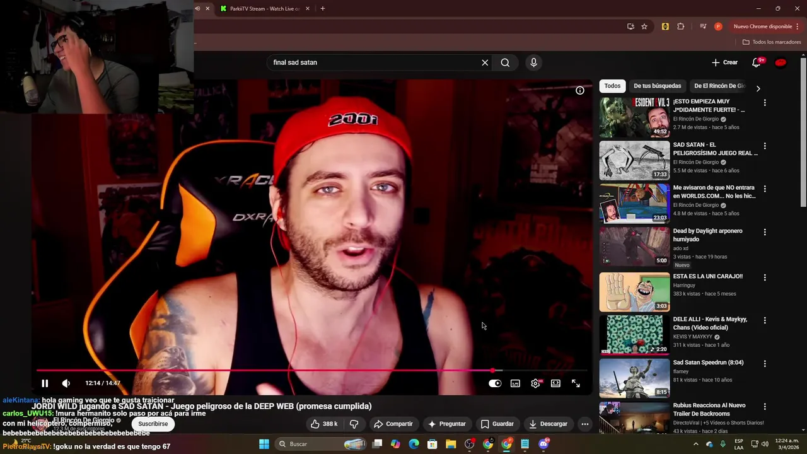Open the YouTube account avatar
The image size is (807, 454).
pos(781,62)
